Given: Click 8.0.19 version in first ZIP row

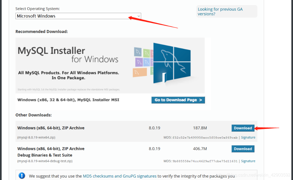Looking at the screenshot, I should (154, 128).
